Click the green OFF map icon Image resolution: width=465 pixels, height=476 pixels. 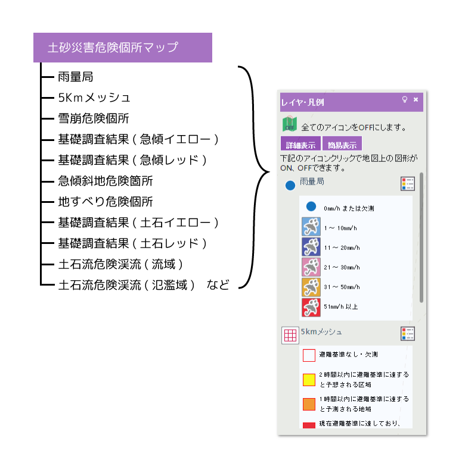pyautogui.click(x=290, y=124)
